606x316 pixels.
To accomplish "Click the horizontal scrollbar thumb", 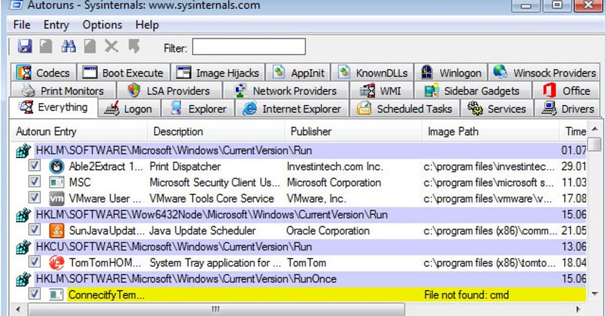I will [x=216, y=309].
